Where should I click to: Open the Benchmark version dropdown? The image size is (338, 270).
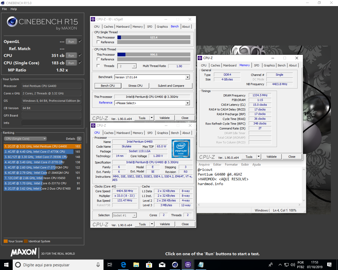point(187,77)
